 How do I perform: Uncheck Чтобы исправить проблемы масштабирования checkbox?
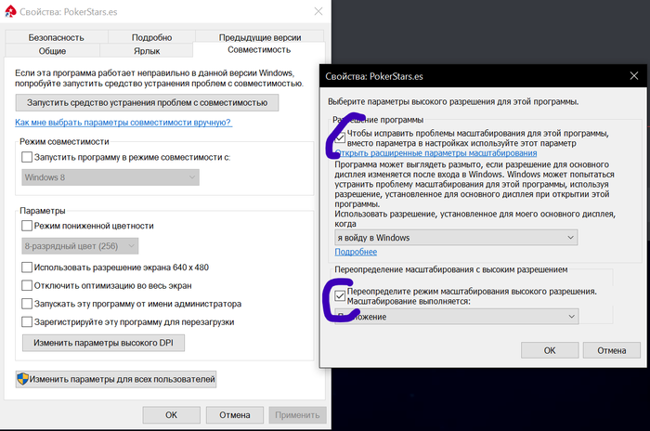point(340,137)
